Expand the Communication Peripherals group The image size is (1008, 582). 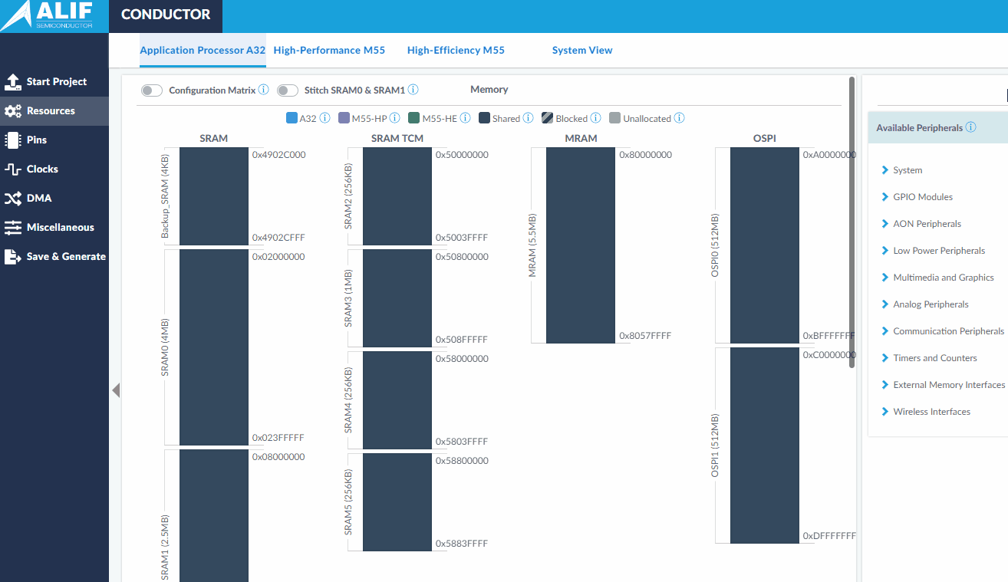(885, 331)
